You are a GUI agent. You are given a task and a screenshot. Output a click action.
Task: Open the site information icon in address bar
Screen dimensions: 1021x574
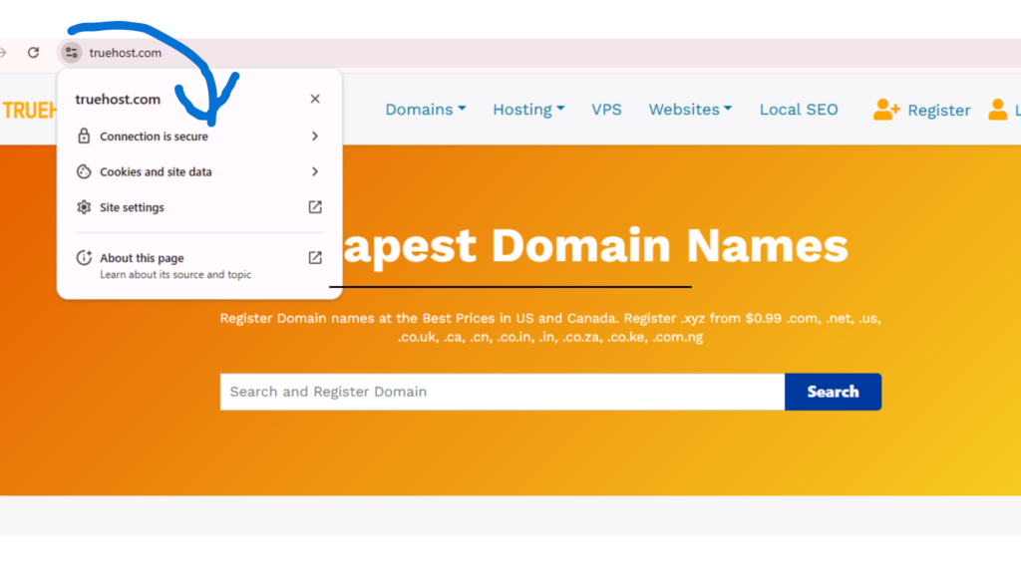point(71,52)
